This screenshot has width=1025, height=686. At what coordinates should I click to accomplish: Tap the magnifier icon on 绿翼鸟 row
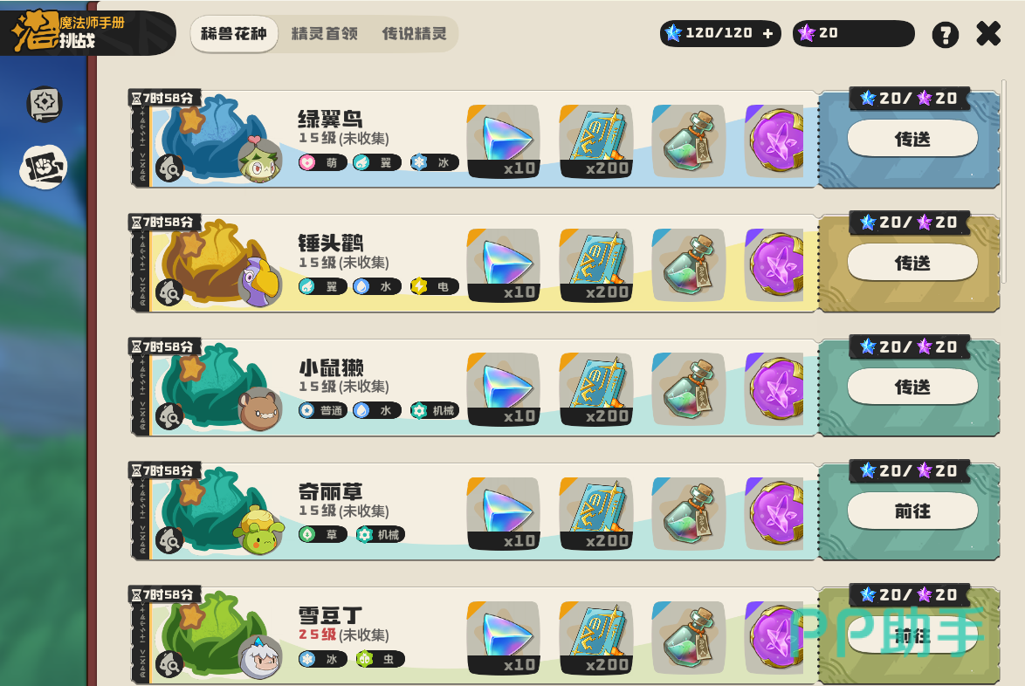click(169, 168)
